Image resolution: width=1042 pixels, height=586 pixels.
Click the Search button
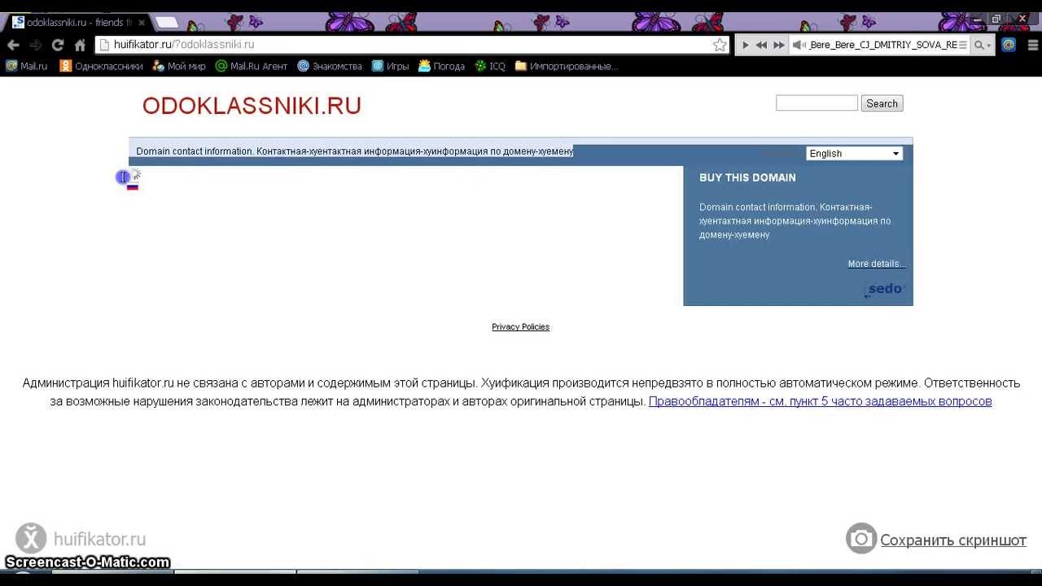tap(882, 103)
